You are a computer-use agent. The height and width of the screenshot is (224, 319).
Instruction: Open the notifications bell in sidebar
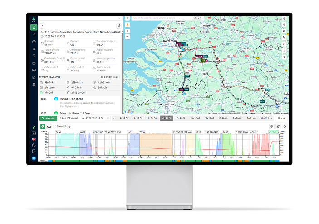pyautogui.click(x=34, y=49)
